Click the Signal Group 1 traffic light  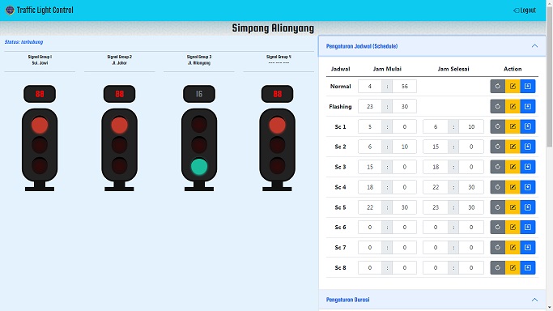(40, 150)
